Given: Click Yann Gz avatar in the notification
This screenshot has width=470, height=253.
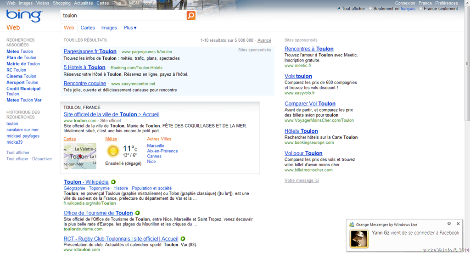Looking at the screenshot, I should (x=359, y=238).
